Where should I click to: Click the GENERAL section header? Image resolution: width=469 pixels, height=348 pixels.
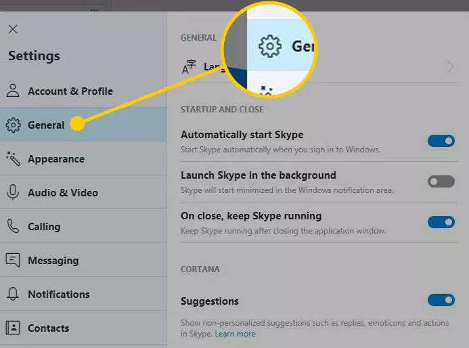coord(198,38)
